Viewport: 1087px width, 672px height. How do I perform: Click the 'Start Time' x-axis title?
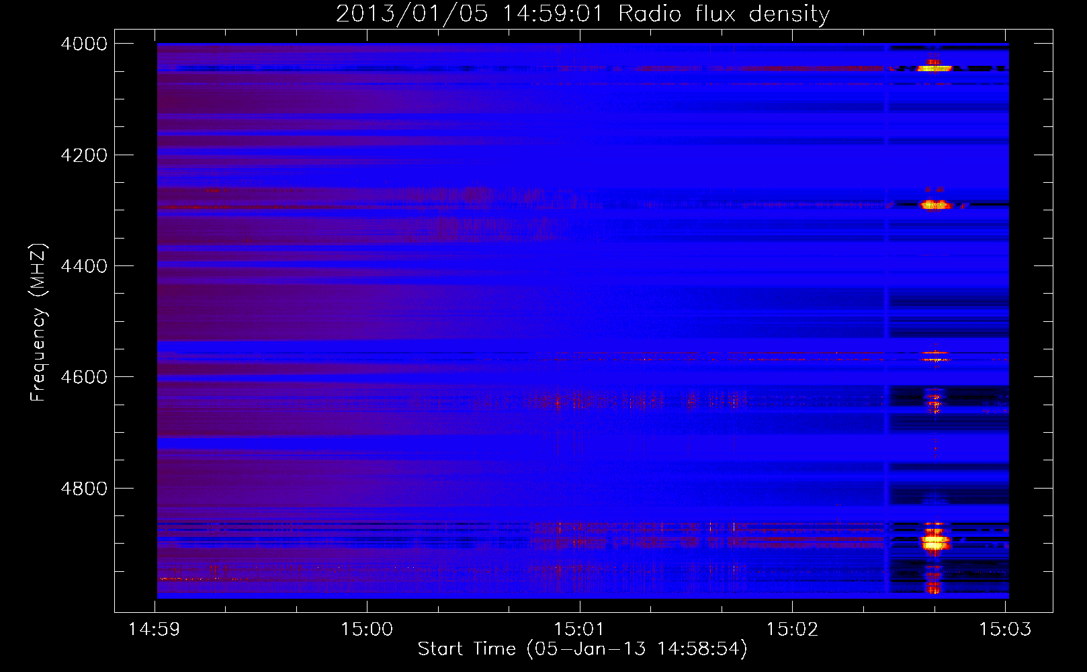click(x=467, y=648)
